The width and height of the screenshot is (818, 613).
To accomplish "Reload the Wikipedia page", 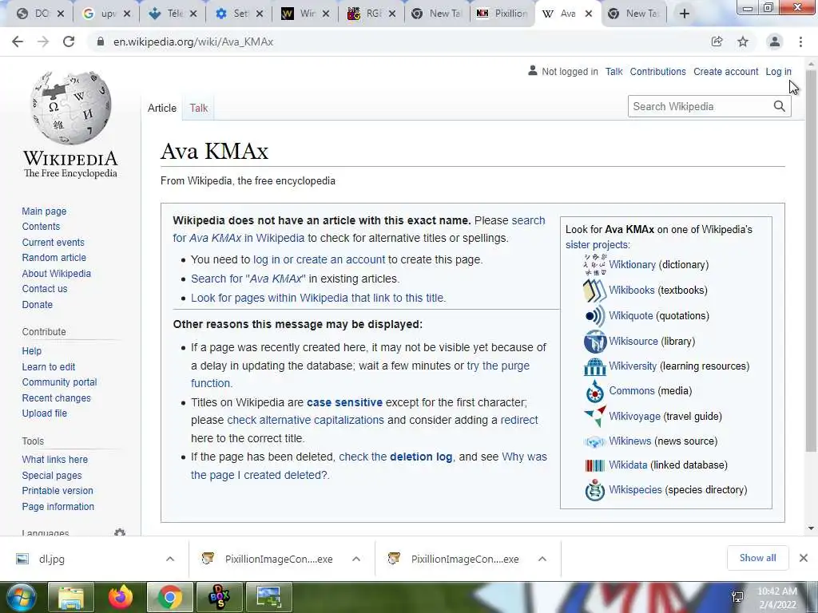I will (x=69, y=42).
